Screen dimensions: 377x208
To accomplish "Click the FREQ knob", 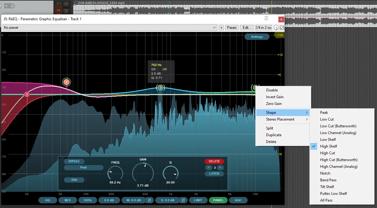I will [115, 173].
